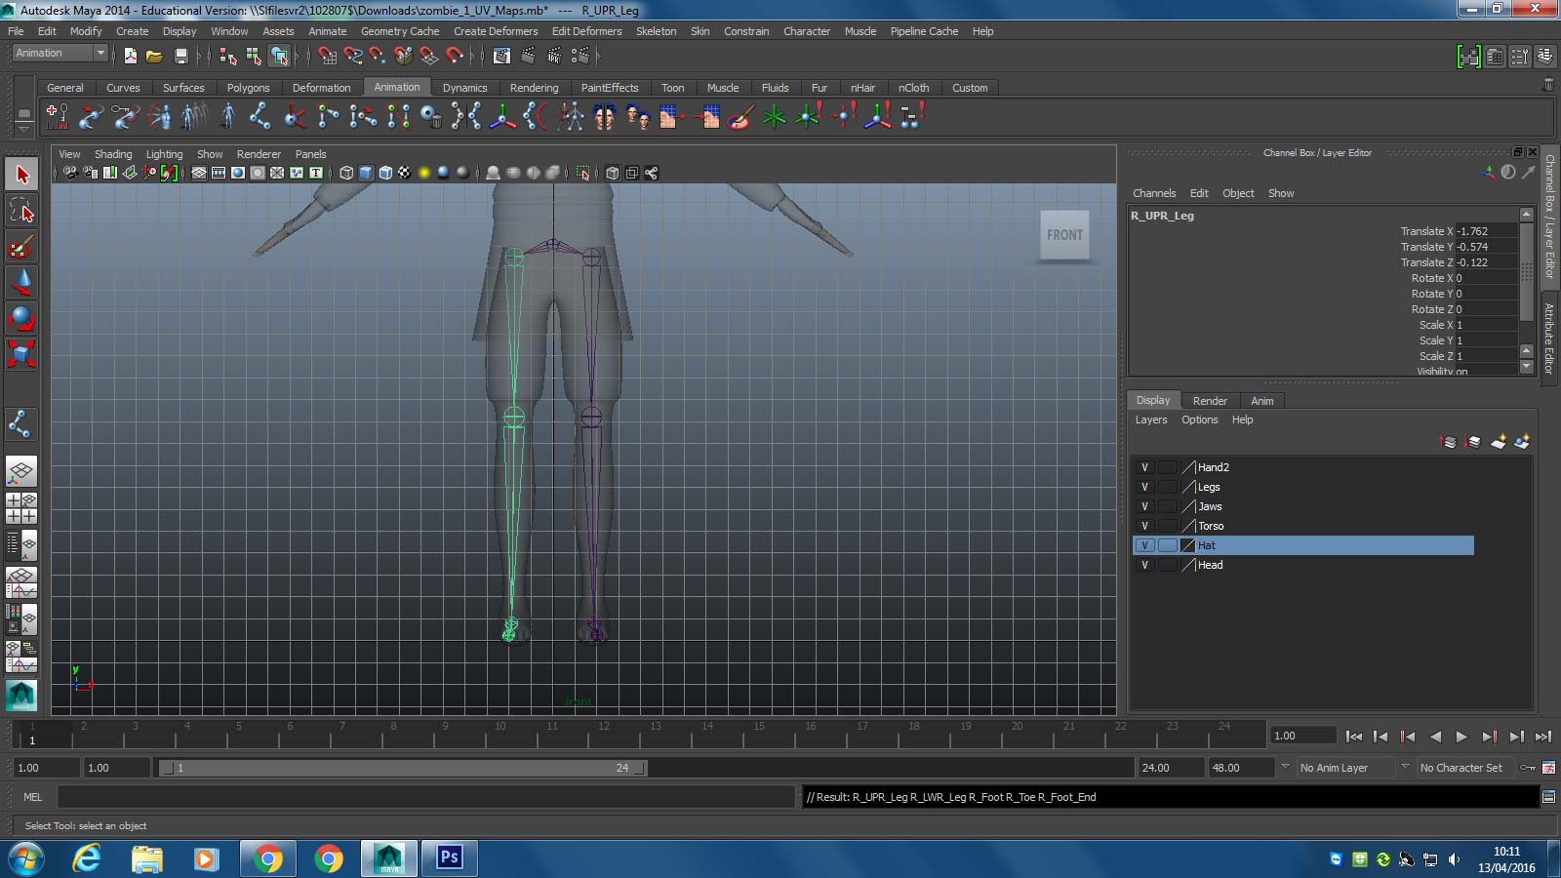Screen dimensions: 1561x878
Task: Click the Render layer tab
Action: pyautogui.click(x=1210, y=401)
